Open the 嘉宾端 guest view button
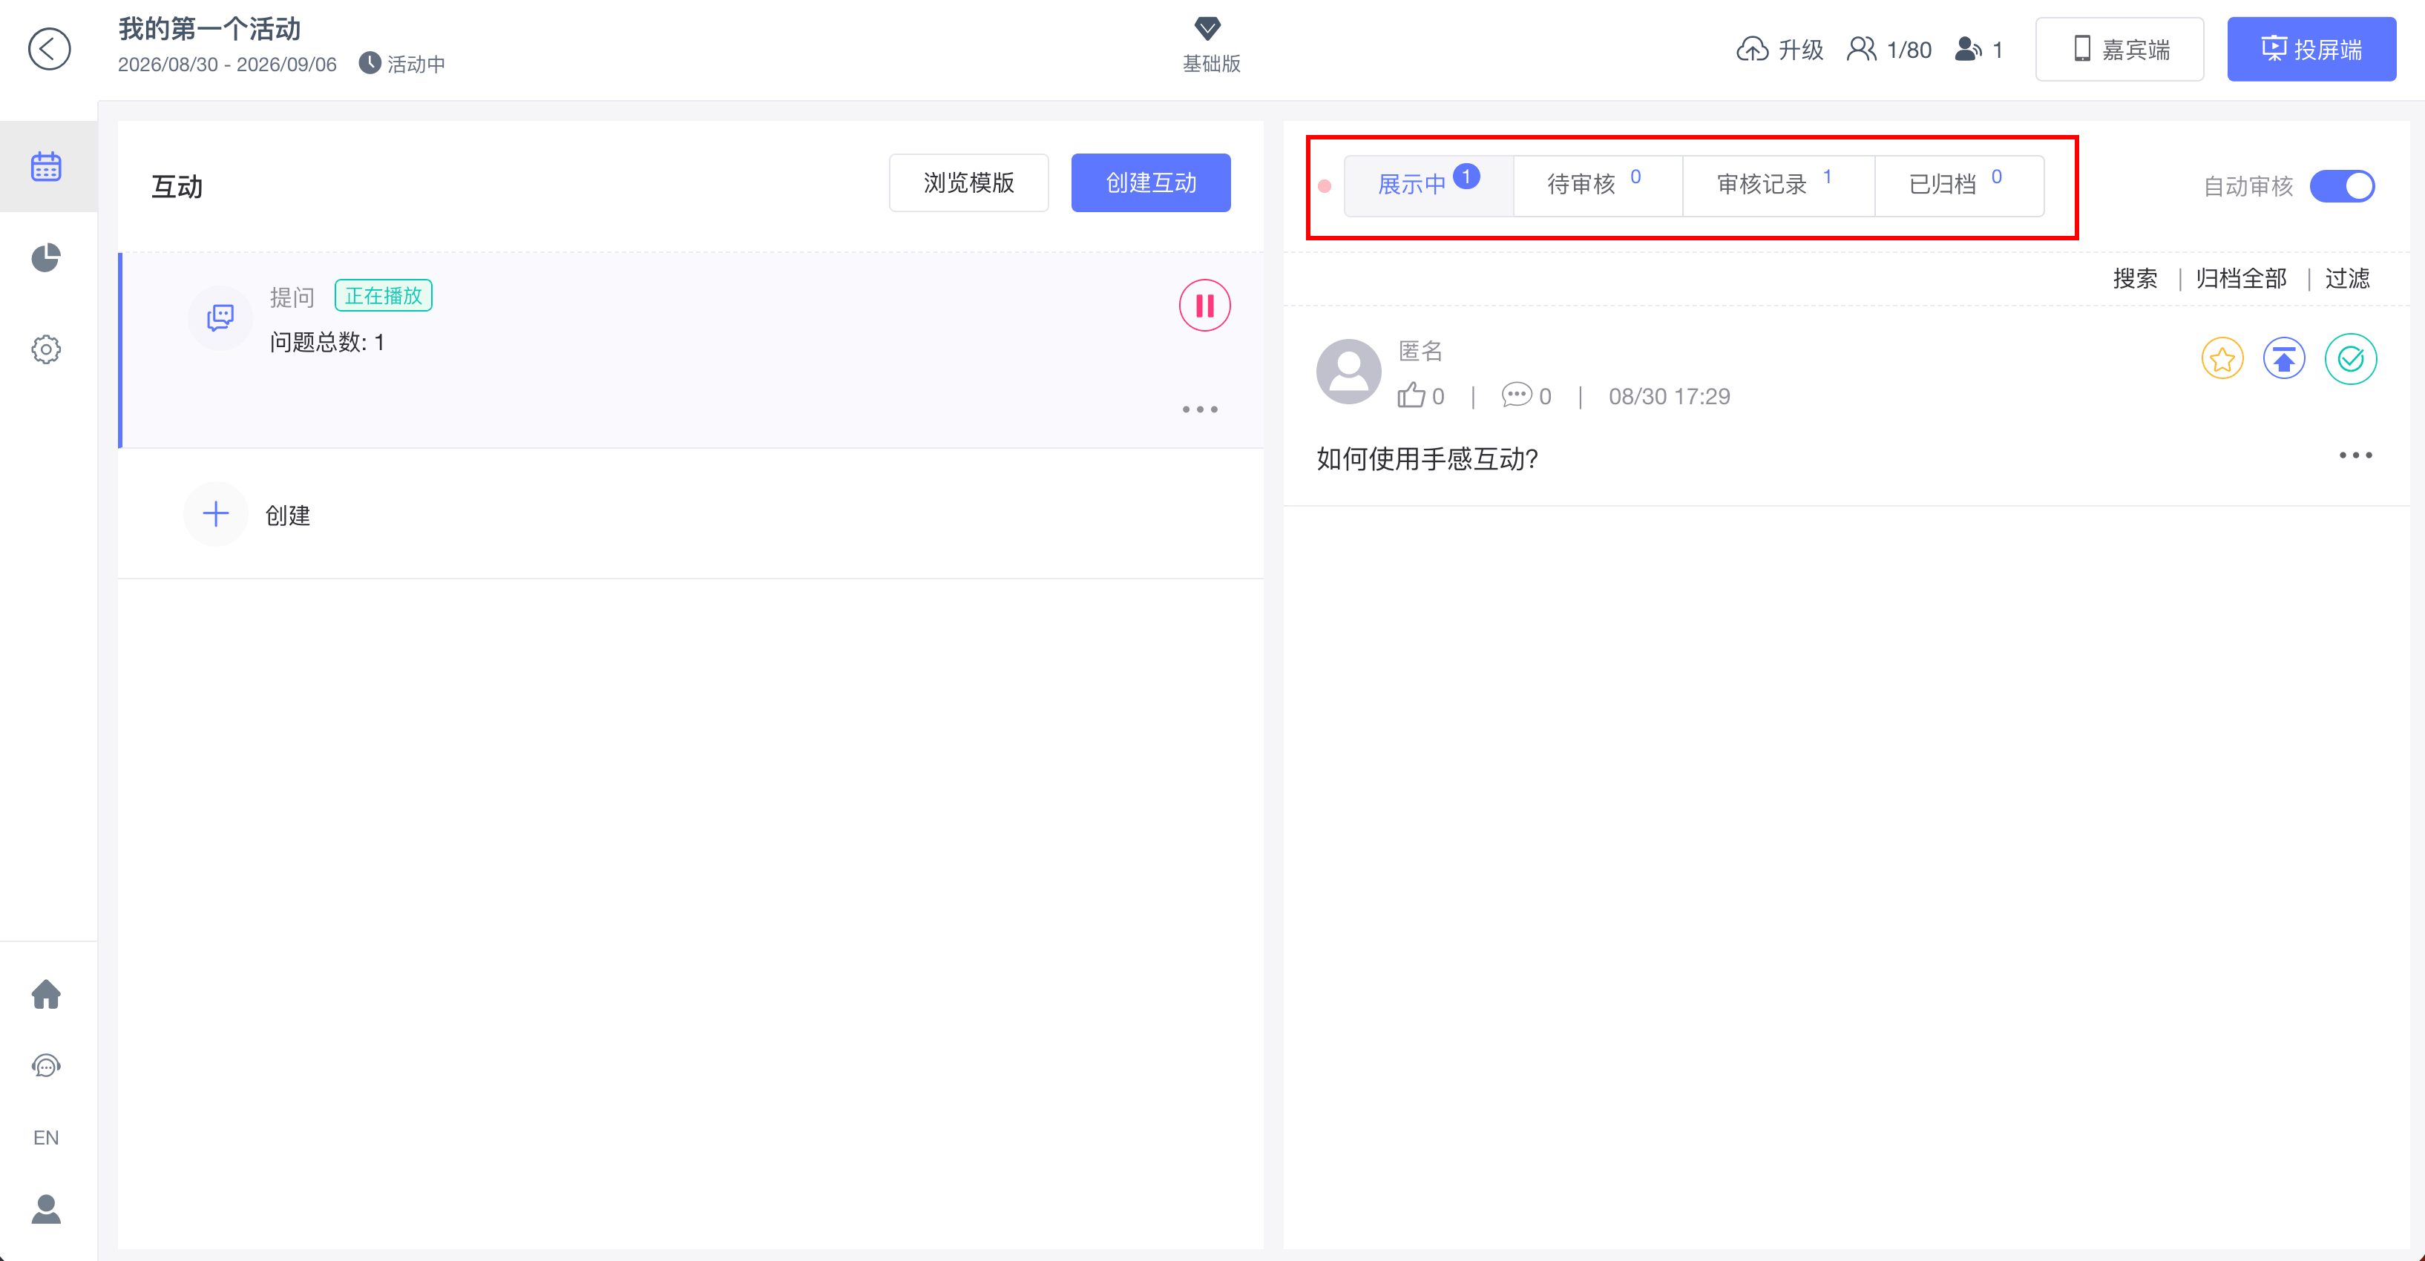The width and height of the screenshot is (2425, 1261). [2119, 49]
